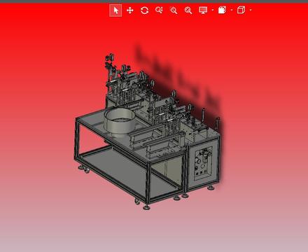Click the pneumatic control panel on cabinet side
The height and width of the screenshot is (252, 308).
click(203, 161)
